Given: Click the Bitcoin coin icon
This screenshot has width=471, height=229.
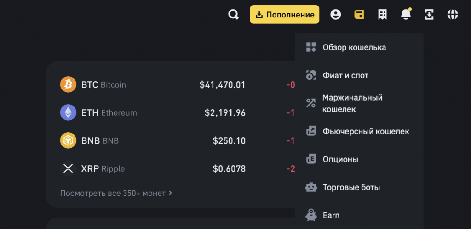Looking at the screenshot, I should [x=68, y=84].
